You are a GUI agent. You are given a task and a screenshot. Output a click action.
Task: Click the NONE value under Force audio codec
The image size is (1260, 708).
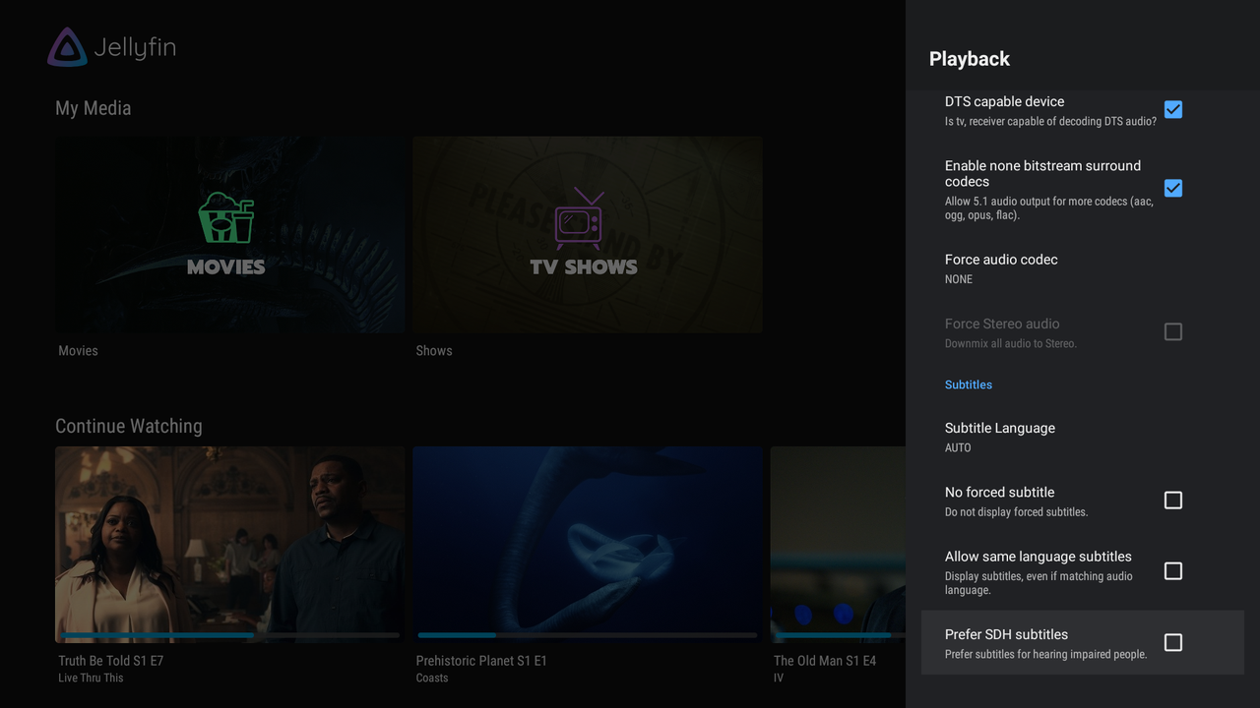(959, 279)
